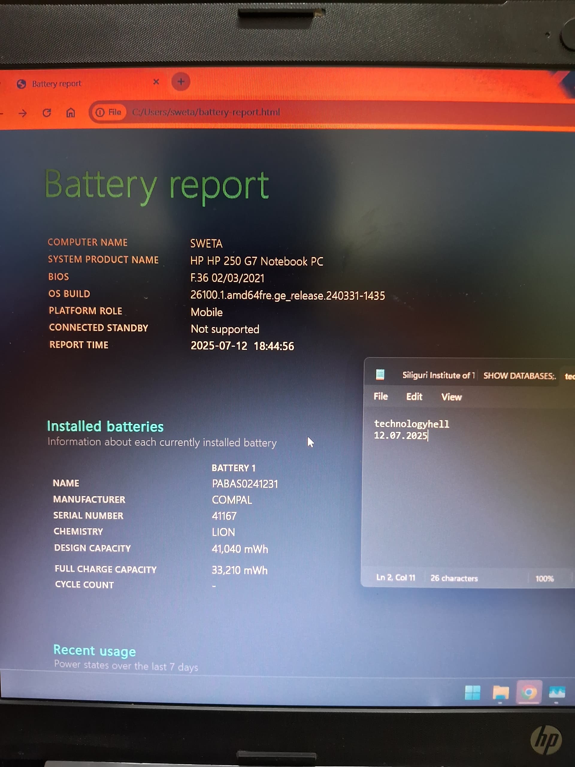Click BATTERY 1 column header
This screenshot has height=767, width=575.
(234, 468)
